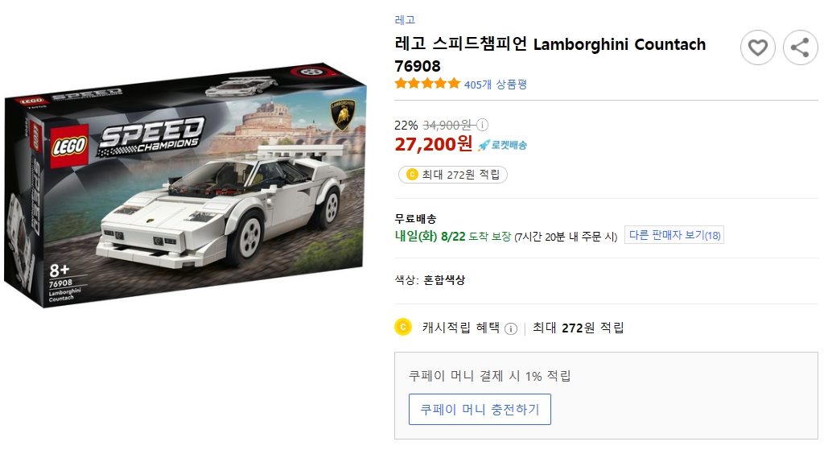Click the 22% discount label
Screen dimensions: 828x454
[406, 125]
